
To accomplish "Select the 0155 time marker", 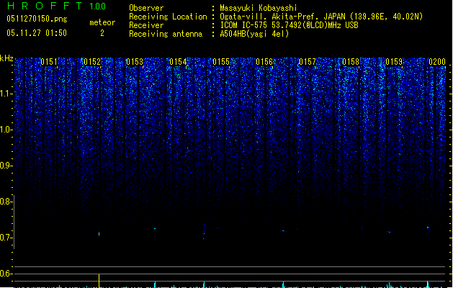I will [221, 62].
